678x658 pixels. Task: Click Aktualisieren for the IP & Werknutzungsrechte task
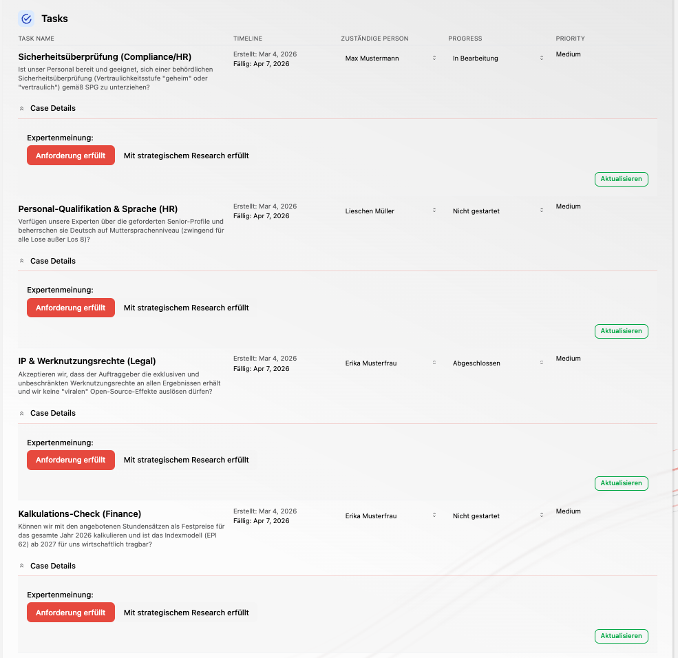coord(621,483)
